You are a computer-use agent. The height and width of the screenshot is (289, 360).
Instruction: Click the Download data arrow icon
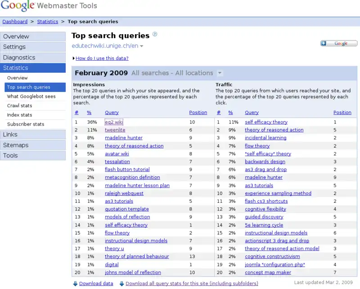pos(75,284)
